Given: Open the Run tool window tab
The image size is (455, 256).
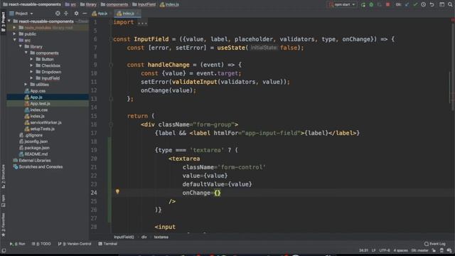Looking at the screenshot, I should point(17,244).
